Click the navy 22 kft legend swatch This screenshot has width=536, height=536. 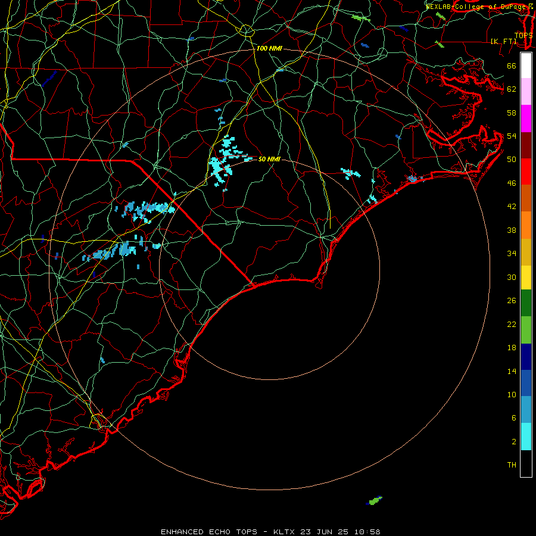tap(526, 357)
